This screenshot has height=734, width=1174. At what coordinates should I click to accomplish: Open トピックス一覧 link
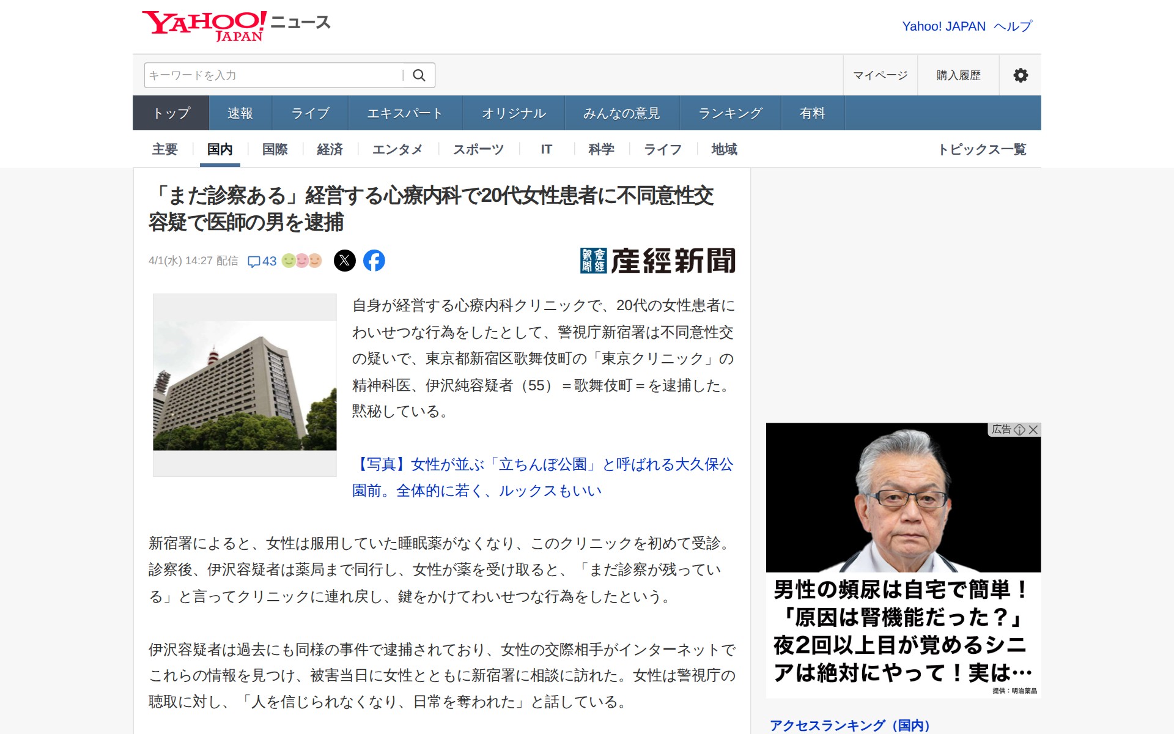982,149
